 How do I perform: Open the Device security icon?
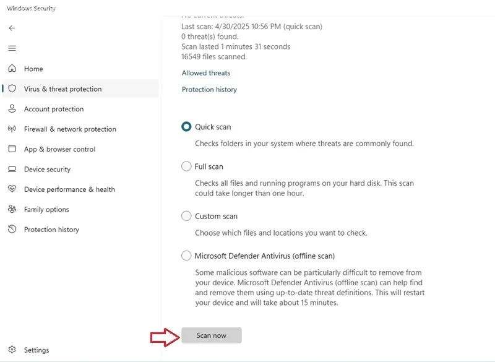(x=12, y=169)
